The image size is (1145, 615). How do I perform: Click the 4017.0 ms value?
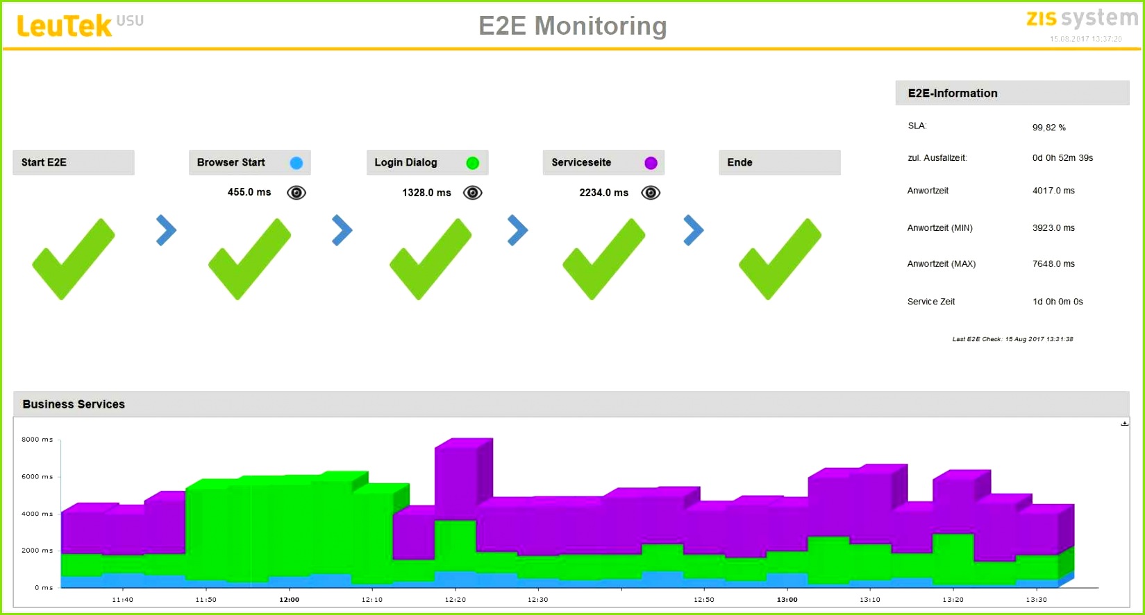[1053, 191]
